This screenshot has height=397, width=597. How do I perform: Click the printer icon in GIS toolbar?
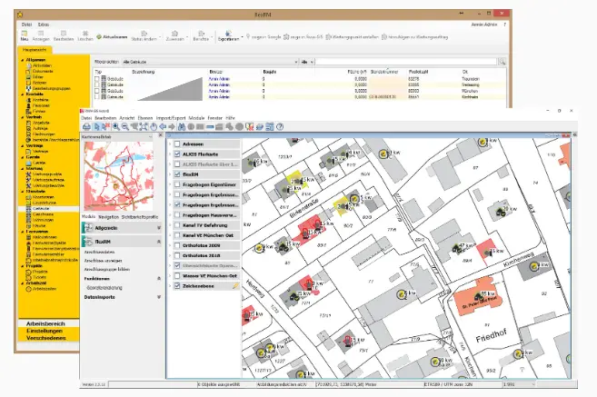[86, 126]
